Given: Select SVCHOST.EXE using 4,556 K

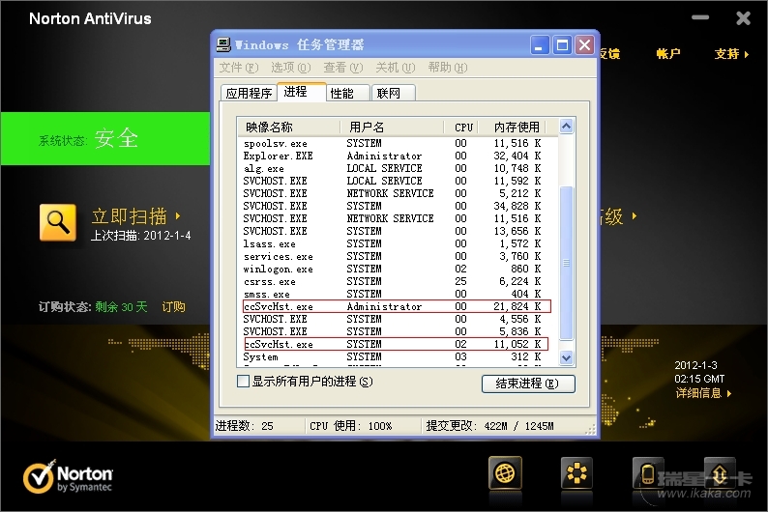Looking at the screenshot, I should pyautogui.click(x=398, y=319).
